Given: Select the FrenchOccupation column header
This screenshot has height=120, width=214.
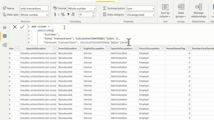Looking at the screenshot, I should coord(149,48).
